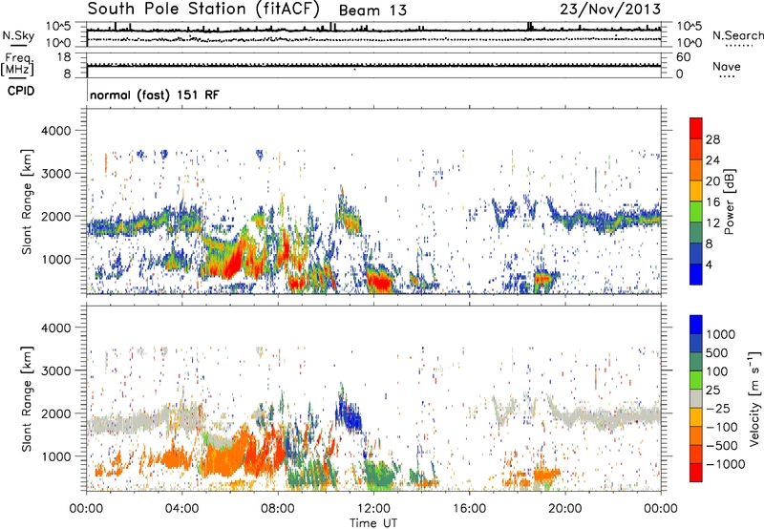The height and width of the screenshot is (529, 764).
Task: Select the text "normal (fast) 151 RF"
Action: [155, 95]
